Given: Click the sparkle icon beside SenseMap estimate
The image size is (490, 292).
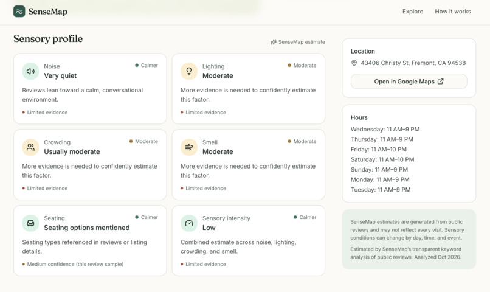Looking at the screenshot, I should (x=274, y=42).
